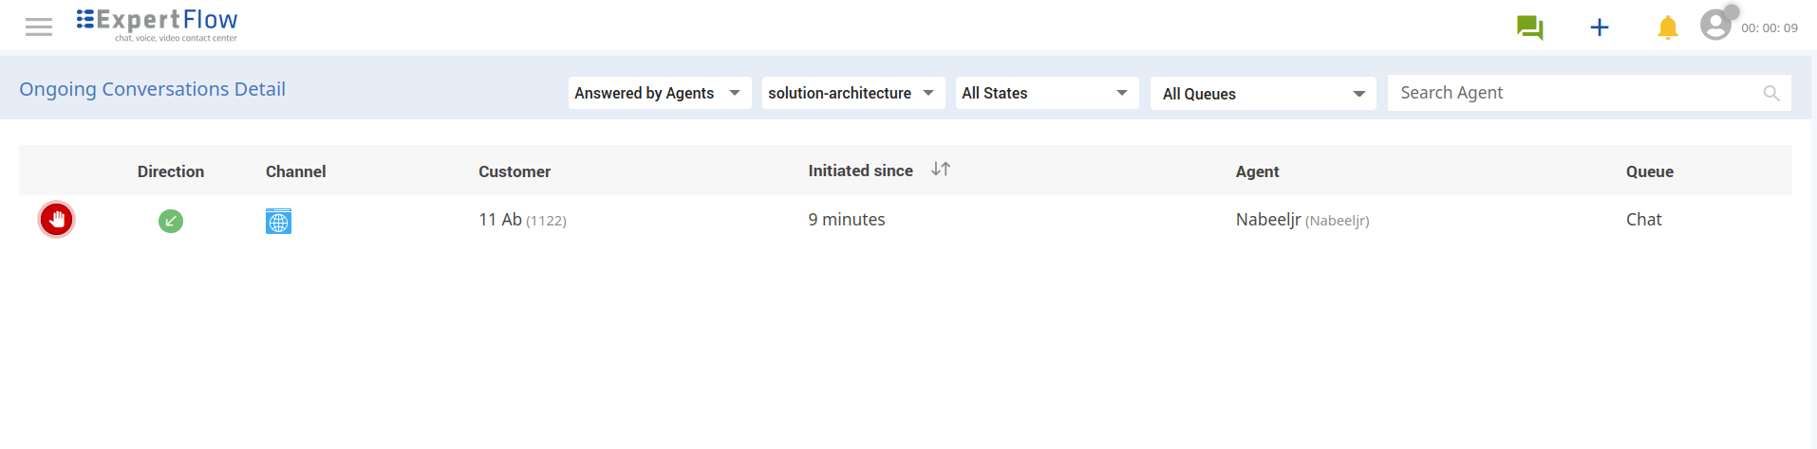Viewport: 1817px width, 449px height.
Task: Click agent Nabeeljr name
Action: pos(1268,220)
